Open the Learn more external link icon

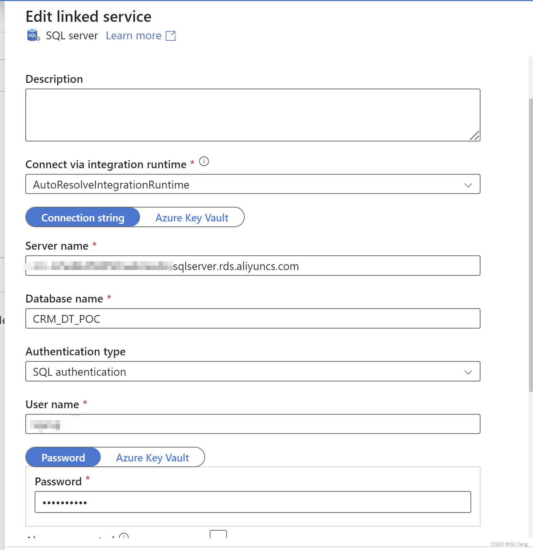(x=170, y=35)
